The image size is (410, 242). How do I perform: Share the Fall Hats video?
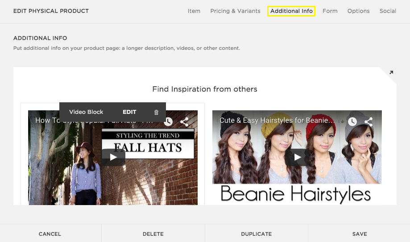pyautogui.click(x=184, y=121)
